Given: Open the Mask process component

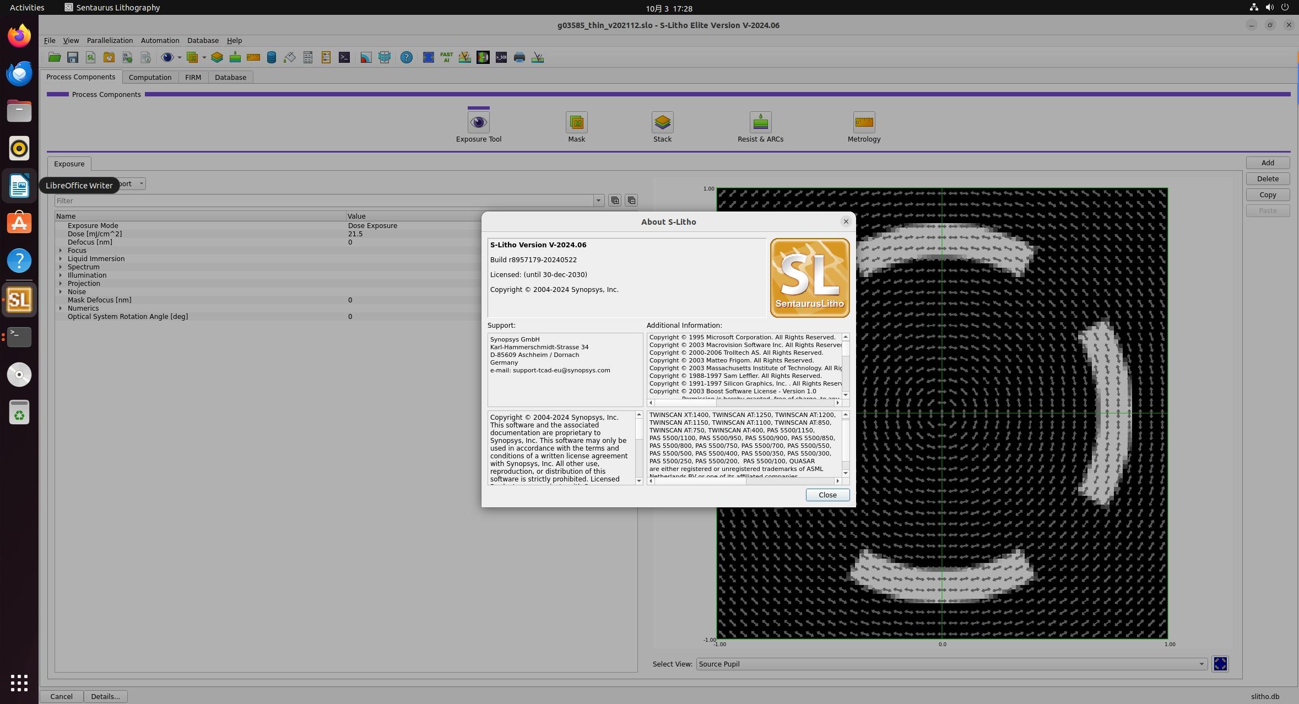Looking at the screenshot, I should point(575,127).
